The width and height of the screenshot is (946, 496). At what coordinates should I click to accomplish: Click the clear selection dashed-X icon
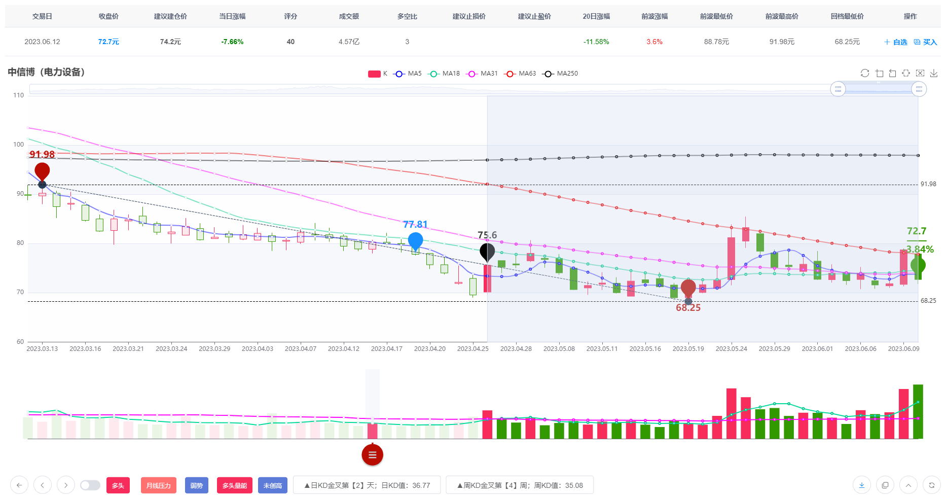[x=920, y=73]
